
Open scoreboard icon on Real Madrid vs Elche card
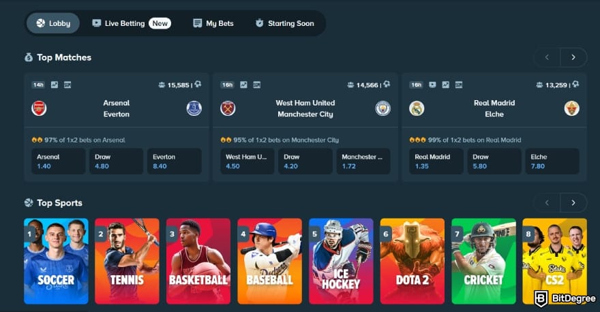tap(459, 85)
